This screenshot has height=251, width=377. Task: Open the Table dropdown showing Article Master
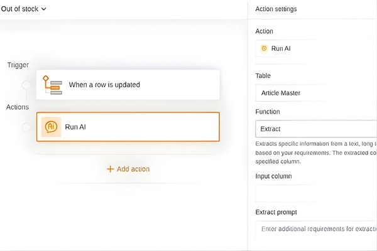[315, 93]
